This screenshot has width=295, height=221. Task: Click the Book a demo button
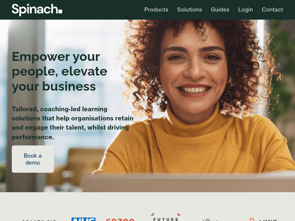(x=33, y=159)
